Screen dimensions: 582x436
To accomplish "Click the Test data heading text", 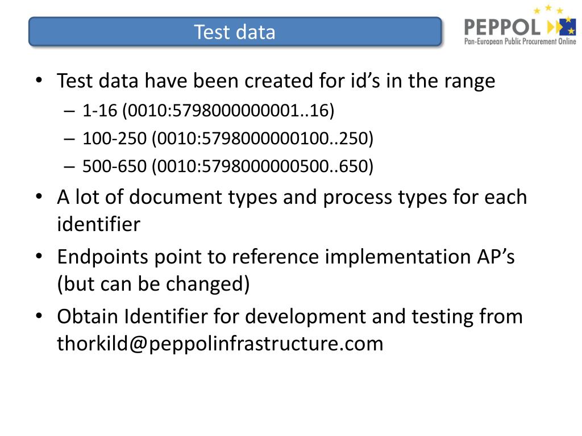I will point(235,32).
